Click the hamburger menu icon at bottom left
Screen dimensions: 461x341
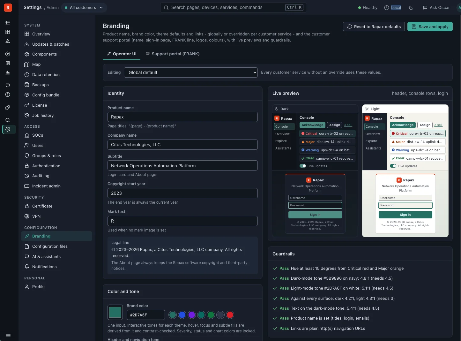pyautogui.click(x=8, y=336)
